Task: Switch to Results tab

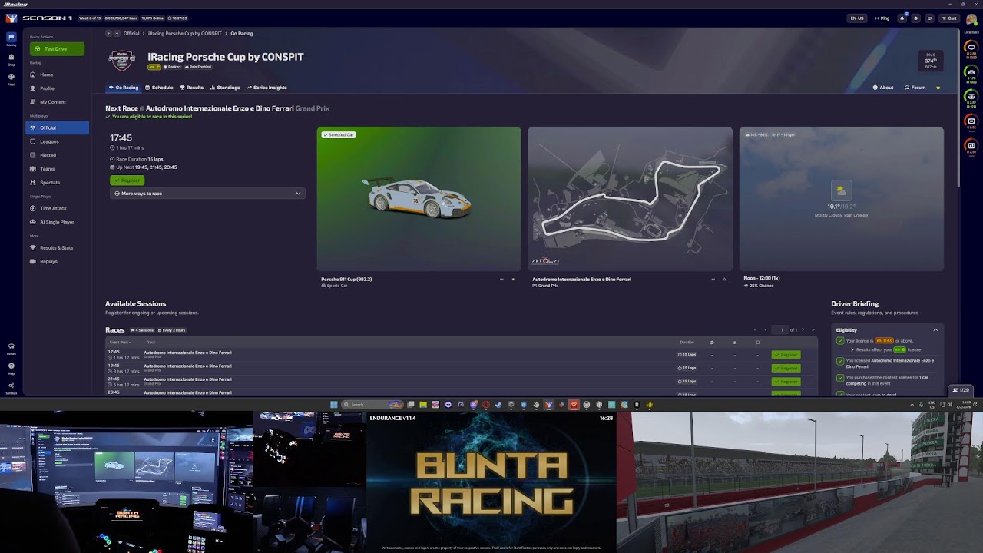Action: tap(192, 88)
